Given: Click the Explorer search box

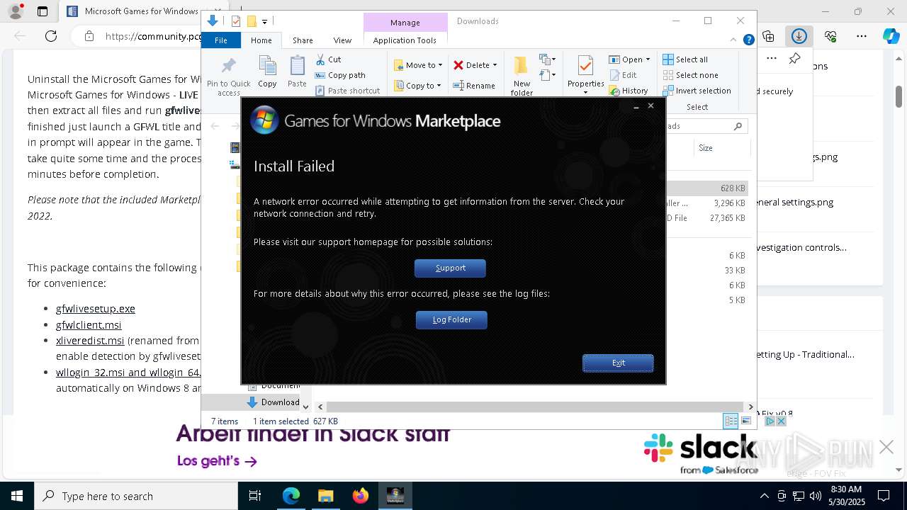Looking at the screenshot, I should point(706,126).
